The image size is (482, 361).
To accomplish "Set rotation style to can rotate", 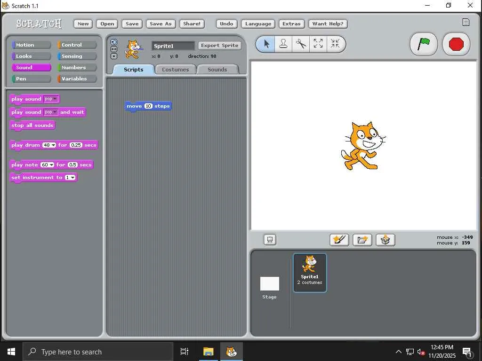I will click(x=114, y=42).
